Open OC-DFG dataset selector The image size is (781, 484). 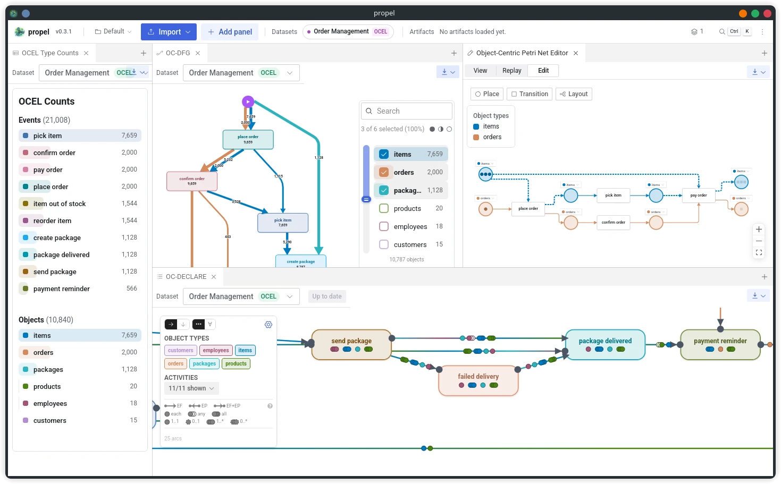tap(241, 73)
